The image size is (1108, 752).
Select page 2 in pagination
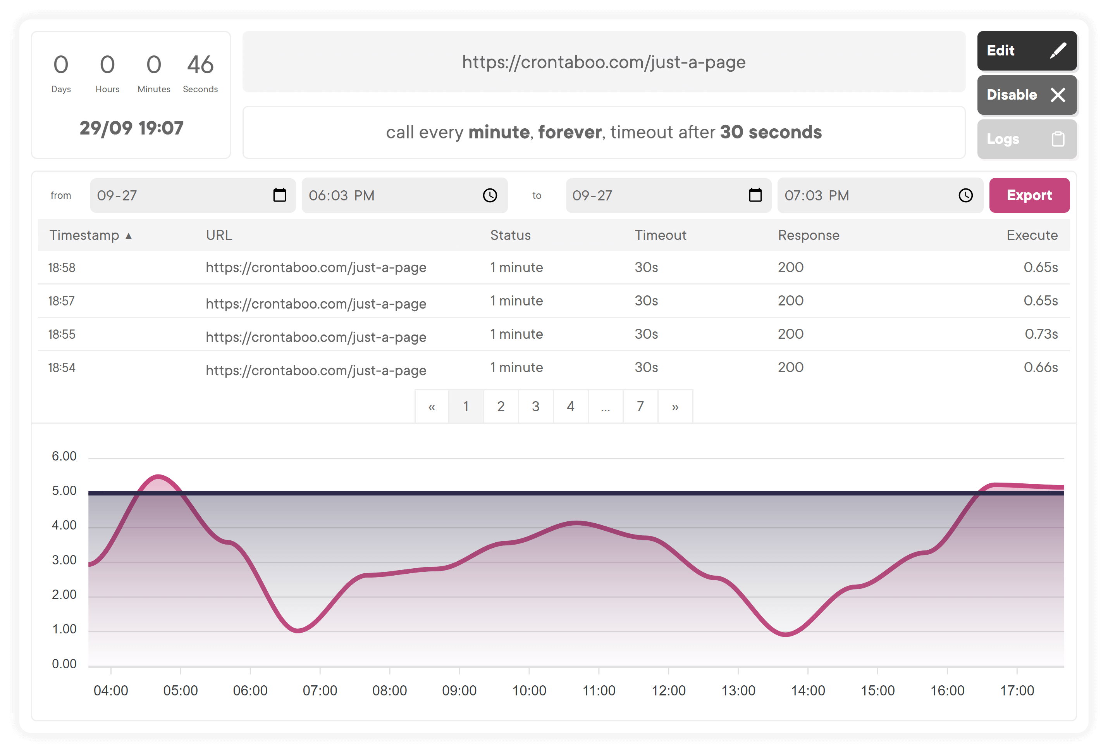(501, 407)
